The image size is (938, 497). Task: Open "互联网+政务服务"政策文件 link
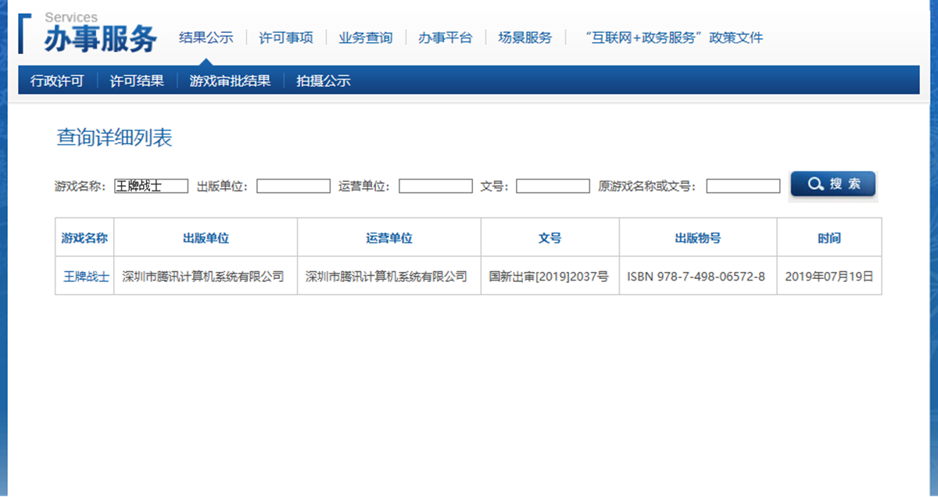[674, 38]
